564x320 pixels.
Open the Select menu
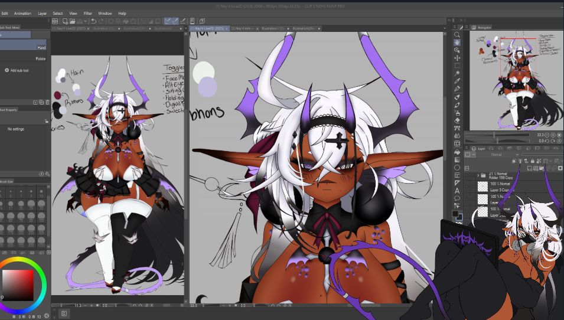click(x=57, y=14)
